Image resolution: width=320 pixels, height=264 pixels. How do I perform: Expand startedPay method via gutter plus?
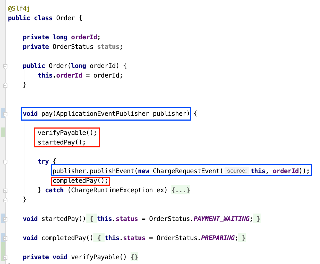click(x=5, y=219)
